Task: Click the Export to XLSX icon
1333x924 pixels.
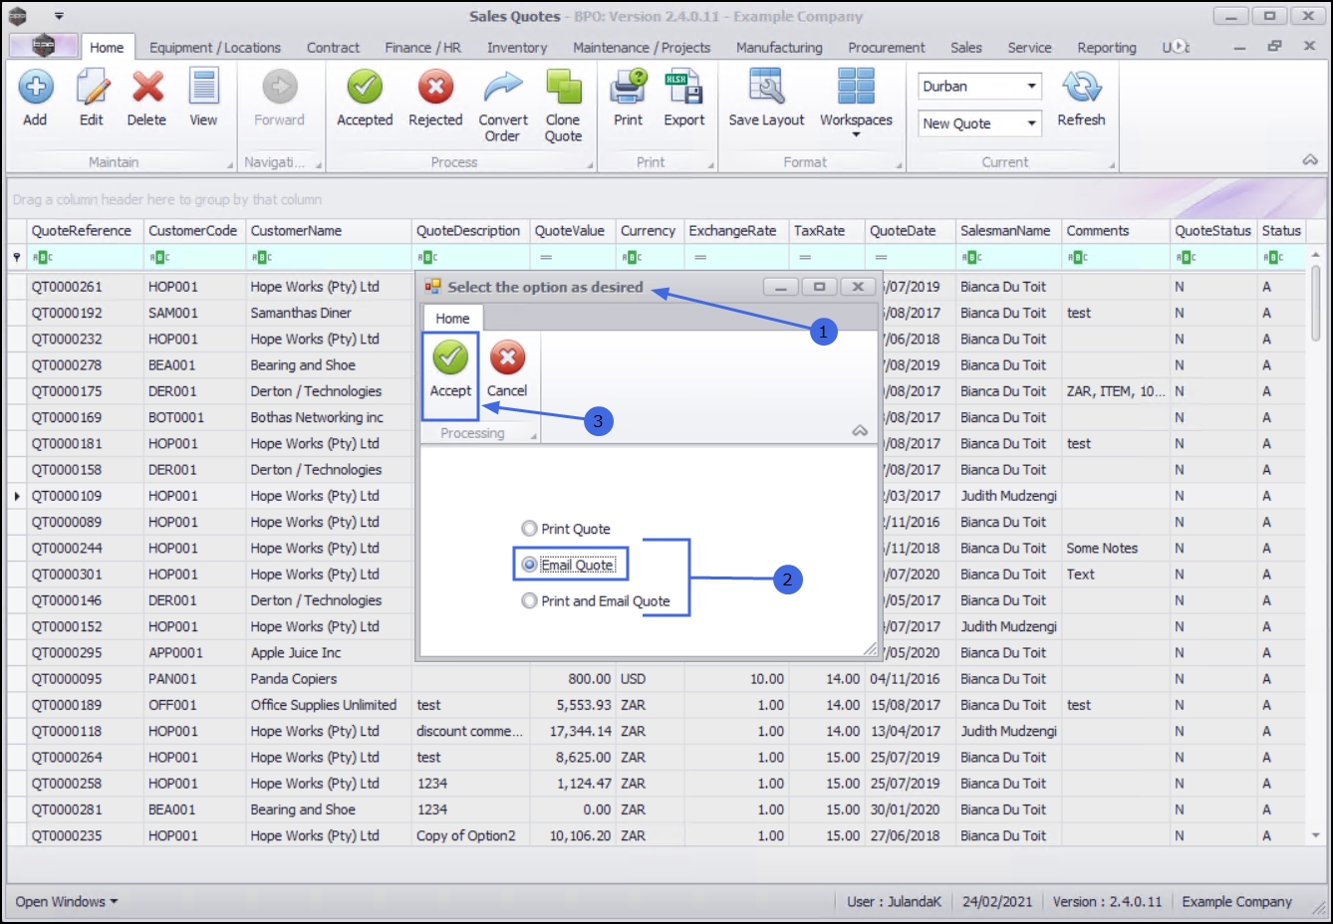Action: tap(684, 88)
